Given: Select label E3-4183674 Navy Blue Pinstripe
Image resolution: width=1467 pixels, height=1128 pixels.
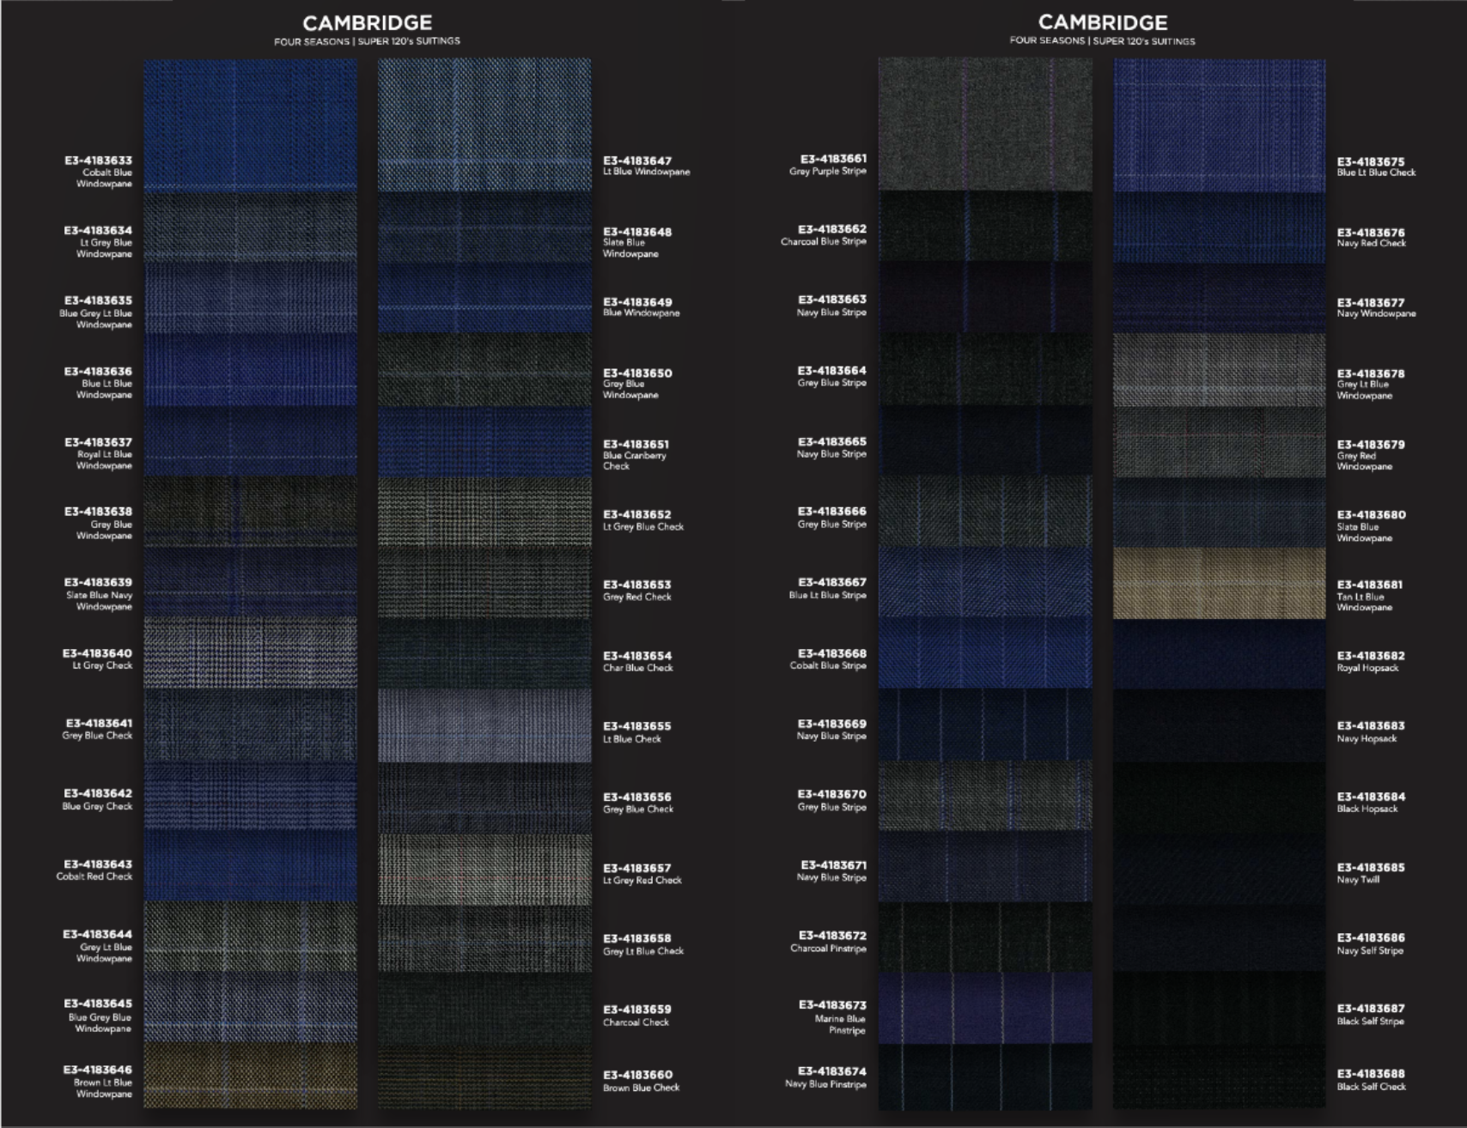Looking at the screenshot, I should [x=825, y=1077].
